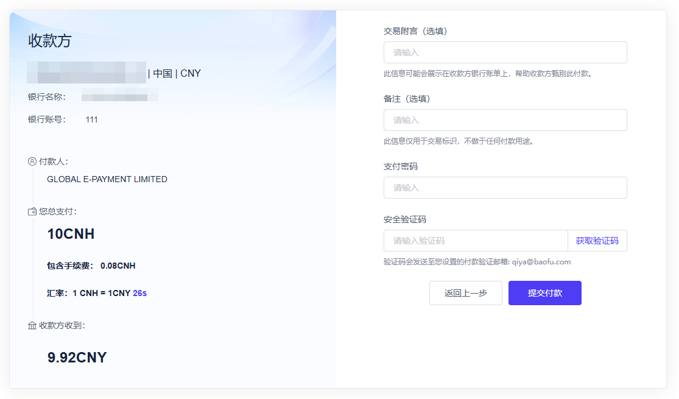
Task: Click the 中国 | CNY recipient region text
Action: pyautogui.click(x=177, y=74)
